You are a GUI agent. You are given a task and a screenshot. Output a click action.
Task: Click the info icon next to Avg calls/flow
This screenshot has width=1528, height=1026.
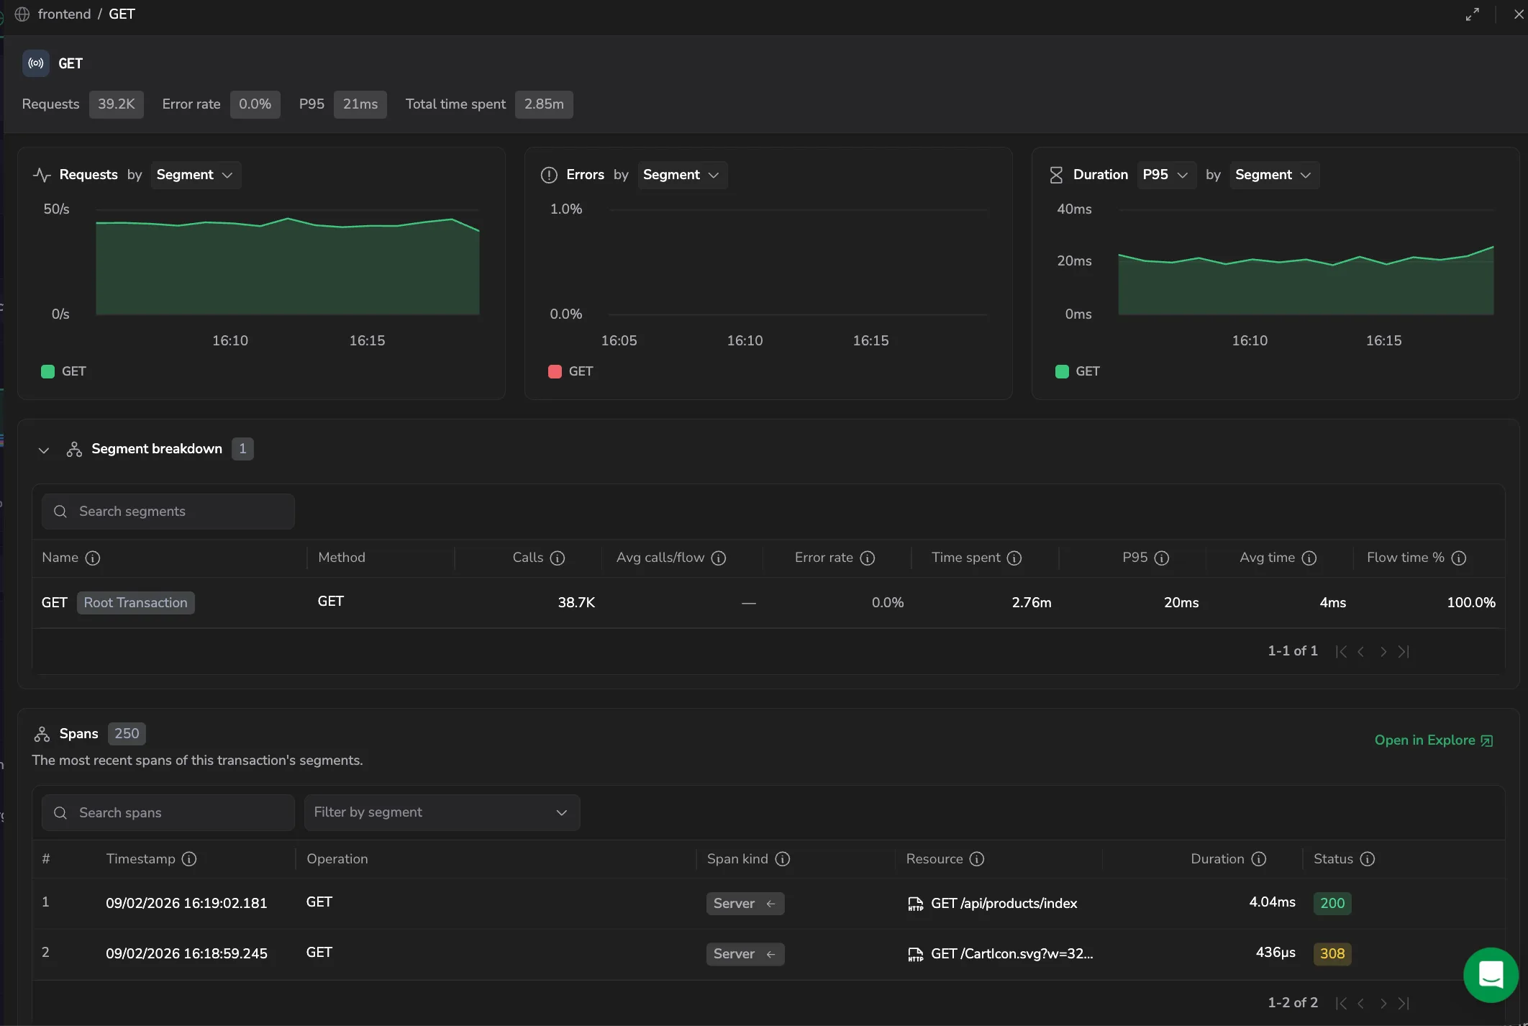(x=719, y=558)
